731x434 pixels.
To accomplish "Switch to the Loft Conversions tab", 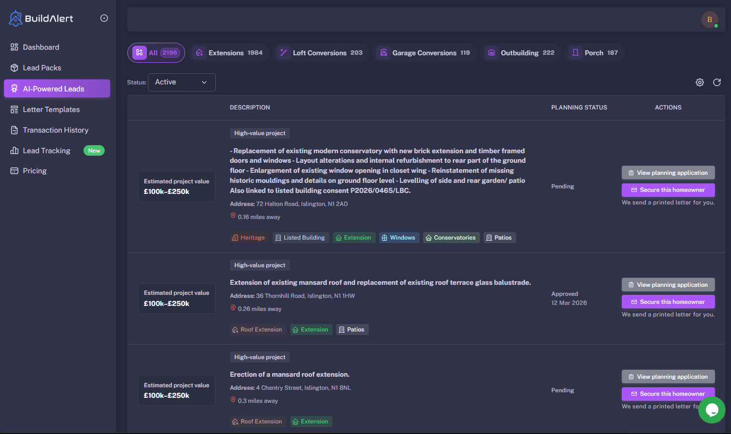I will pos(320,52).
